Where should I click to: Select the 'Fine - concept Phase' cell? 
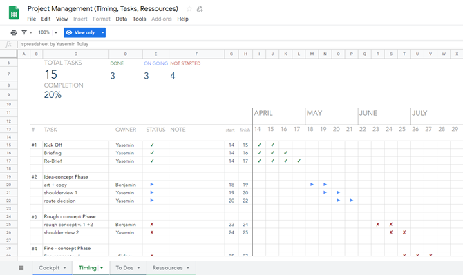76,248
